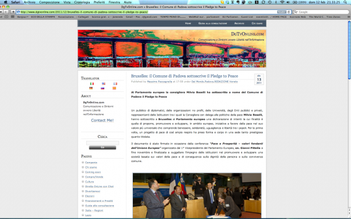Image resolution: width=351 pixels, height=219 pixels.
Task: Translate page with the US flag
Action: 104,84
